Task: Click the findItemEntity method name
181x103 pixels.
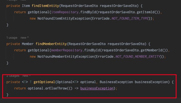Action: [45, 6]
